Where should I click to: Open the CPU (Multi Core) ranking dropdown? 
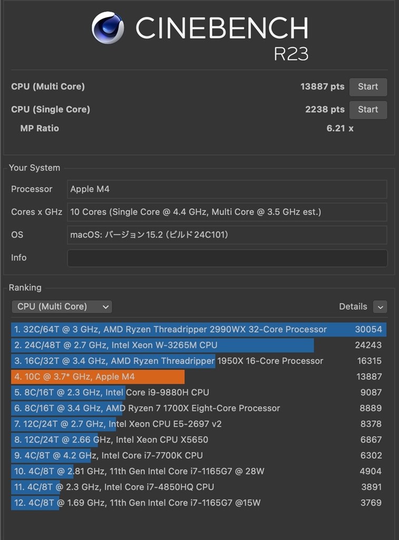coord(62,306)
